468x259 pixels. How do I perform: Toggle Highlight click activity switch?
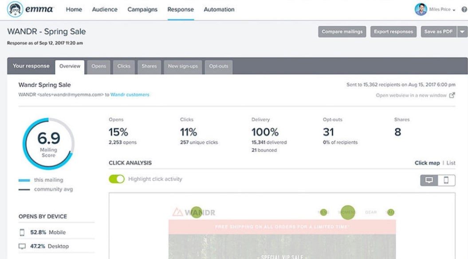117,179
